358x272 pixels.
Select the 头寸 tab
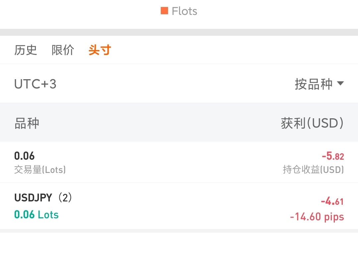point(99,50)
